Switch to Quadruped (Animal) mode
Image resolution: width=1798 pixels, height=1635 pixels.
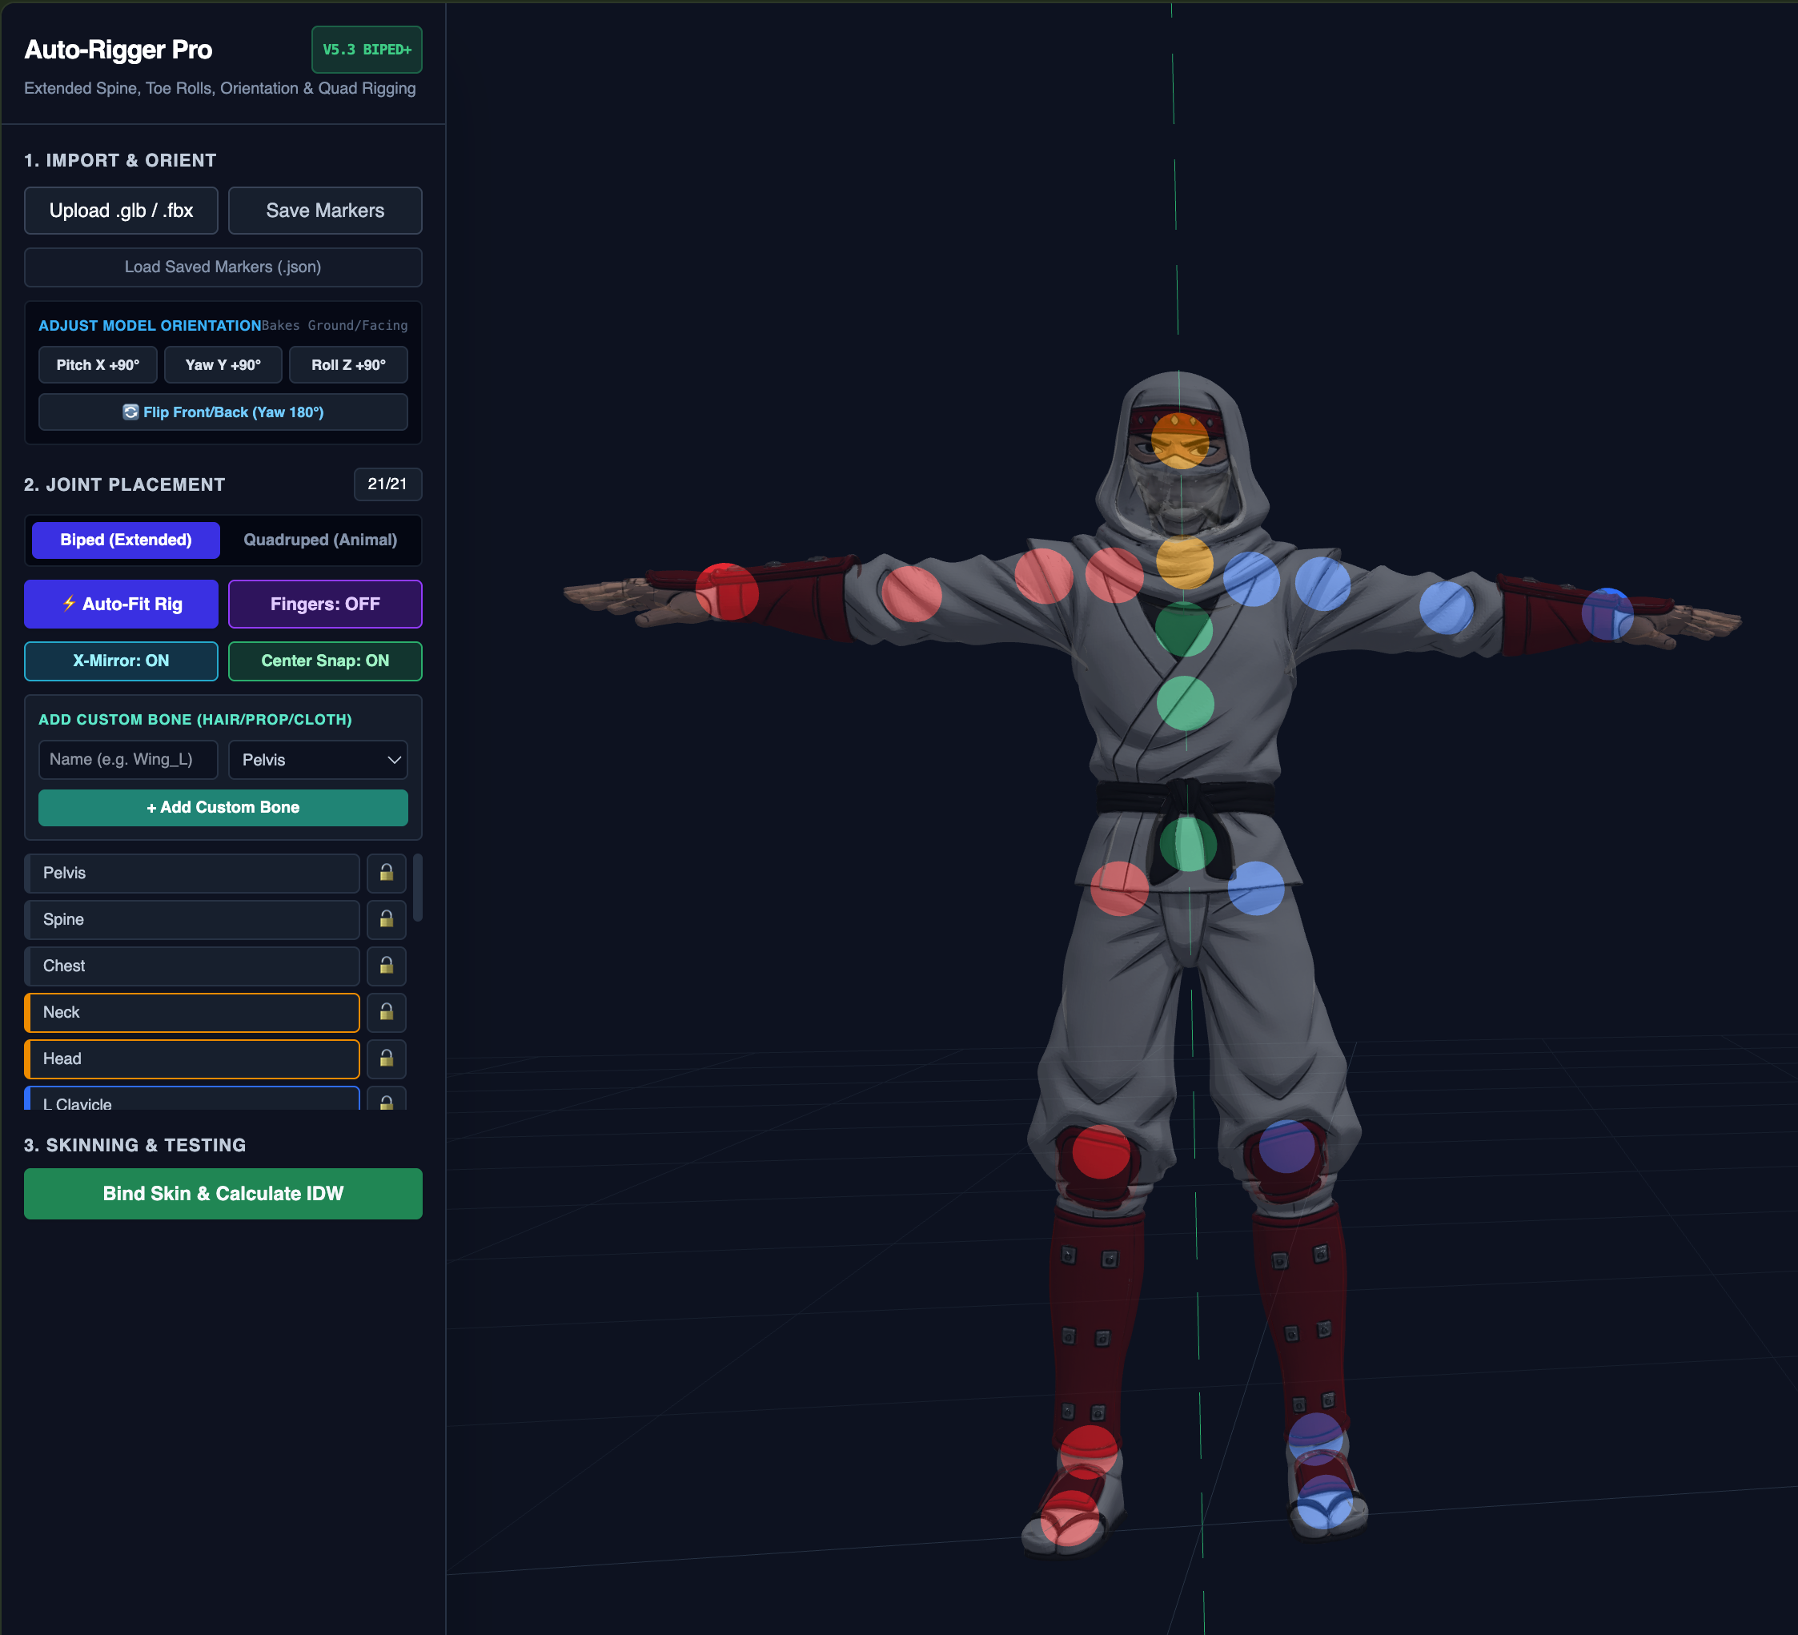coord(320,540)
